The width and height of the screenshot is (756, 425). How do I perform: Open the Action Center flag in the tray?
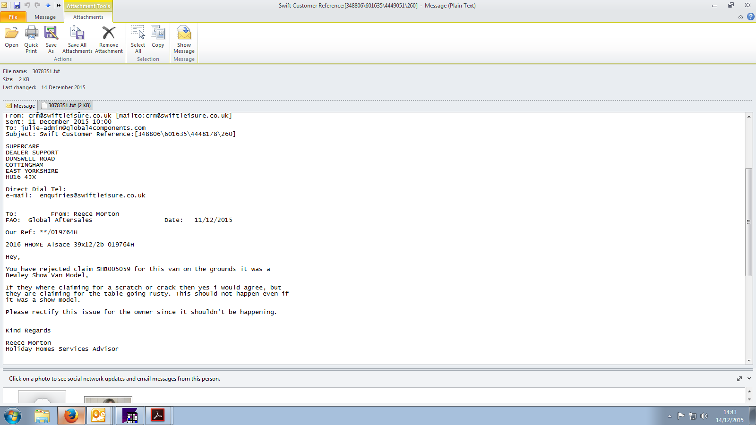[x=681, y=416]
